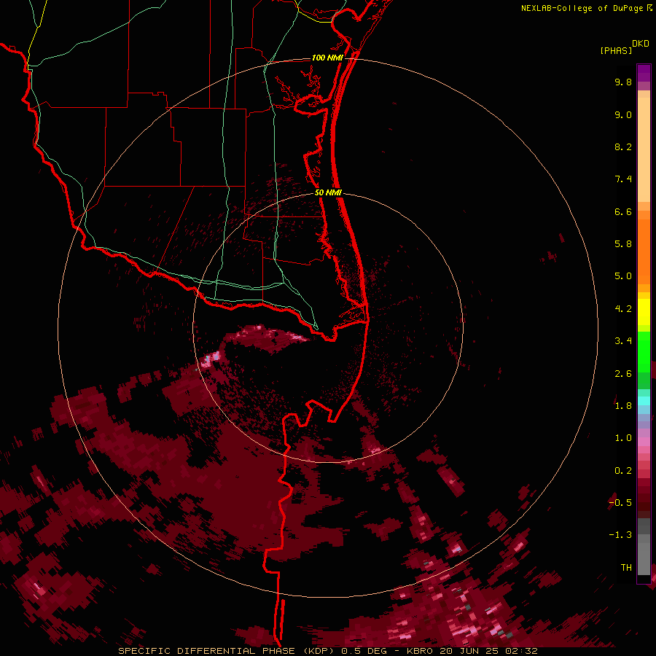This screenshot has width=656, height=656.
Task: Click the 100 NMI range ring label
Action: pos(327,58)
